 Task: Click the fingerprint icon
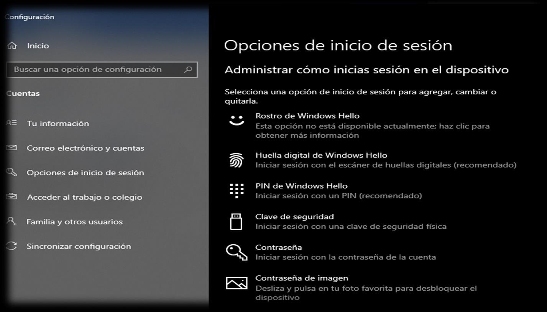tap(237, 160)
